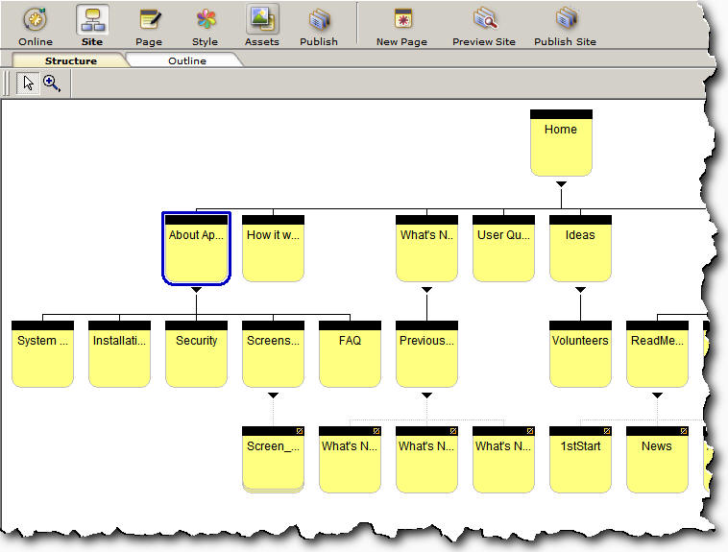728x552 pixels.
Task: Collapse the Ideas subtree arrow
Action: click(580, 290)
